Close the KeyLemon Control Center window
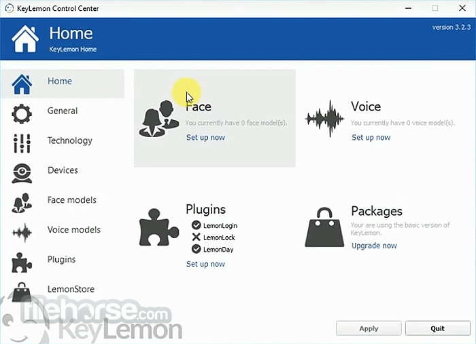This screenshot has width=476, height=344. tap(462, 8)
